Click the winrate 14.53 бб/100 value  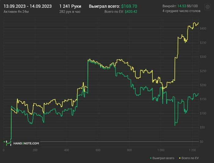tap(187, 6)
